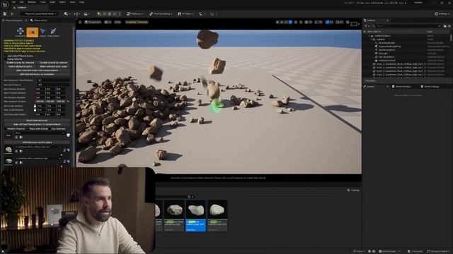The width and height of the screenshot is (453, 254).
Task: Click the Outliner vertical scrollbar
Action: pos(450,38)
